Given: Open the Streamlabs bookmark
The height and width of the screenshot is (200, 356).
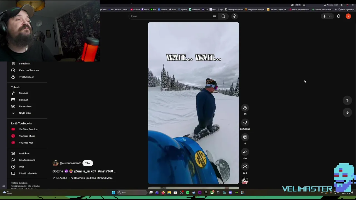Looking at the screenshot, I should click(x=195, y=9).
